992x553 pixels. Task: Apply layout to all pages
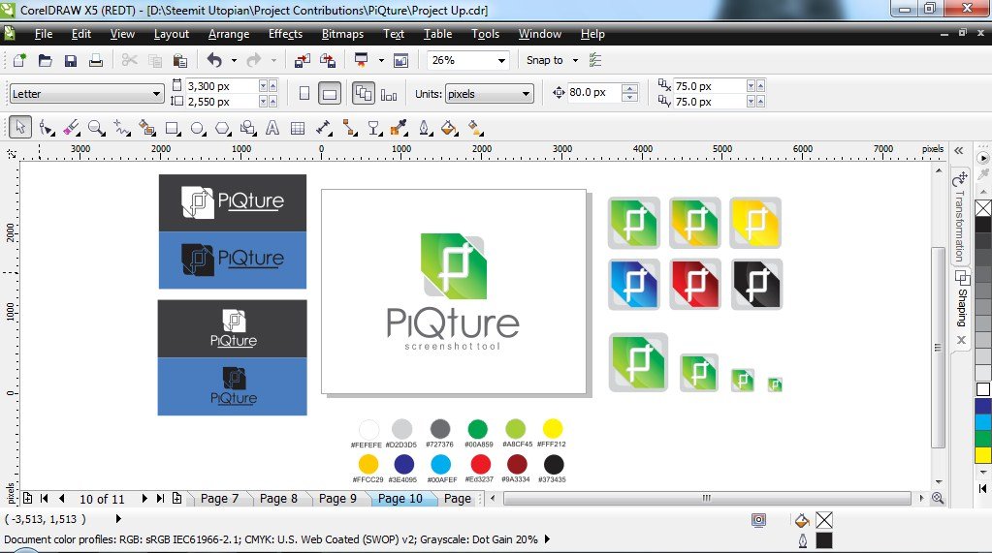[x=363, y=94]
